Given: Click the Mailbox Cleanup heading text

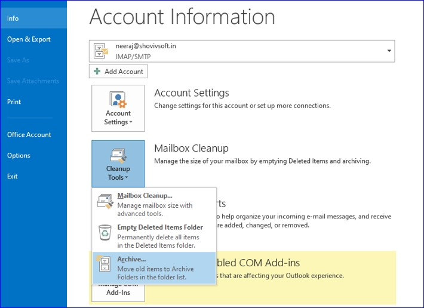Looking at the screenshot, I should pos(191,148).
